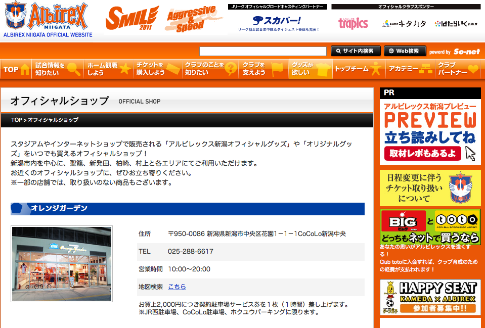Open the クラブパートナー menu
This screenshot has height=328, width=485.
tap(458, 69)
